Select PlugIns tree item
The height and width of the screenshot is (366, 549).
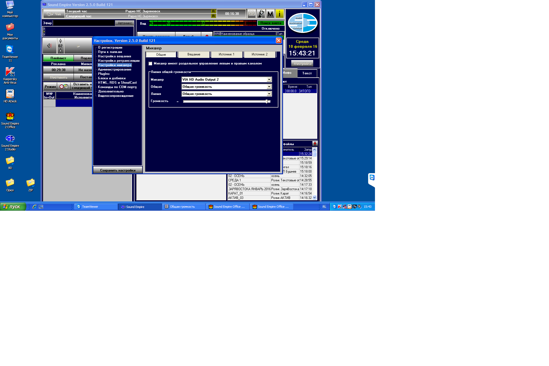104,74
